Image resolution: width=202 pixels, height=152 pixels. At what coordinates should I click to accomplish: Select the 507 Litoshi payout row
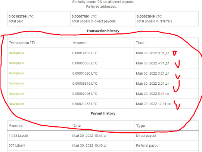tap(103, 146)
